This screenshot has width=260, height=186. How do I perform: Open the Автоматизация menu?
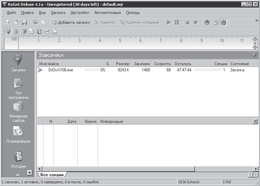click(x=107, y=13)
